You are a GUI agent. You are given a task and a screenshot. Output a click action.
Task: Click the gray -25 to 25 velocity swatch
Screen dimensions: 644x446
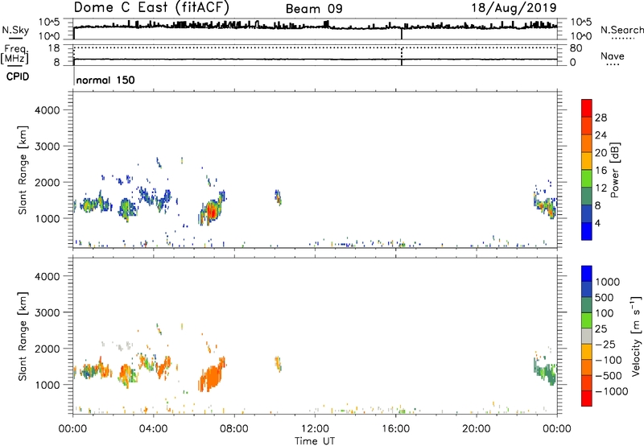(587, 336)
